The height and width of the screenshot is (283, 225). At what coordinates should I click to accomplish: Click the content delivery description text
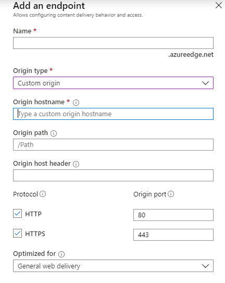pyautogui.click(x=78, y=15)
